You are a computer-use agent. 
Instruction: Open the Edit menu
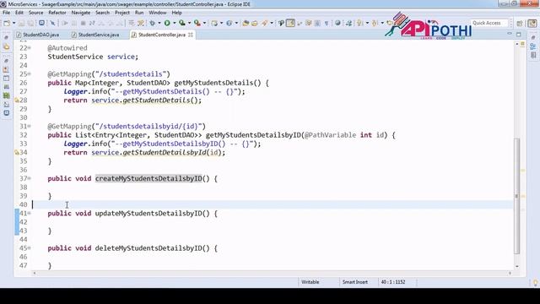point(19,13)
